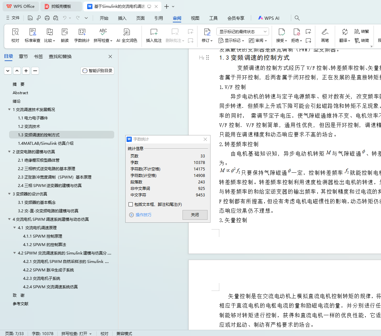Click the heading drag handle beside 1.3
This screenshot has width=381, height=336.
(208, 57)
